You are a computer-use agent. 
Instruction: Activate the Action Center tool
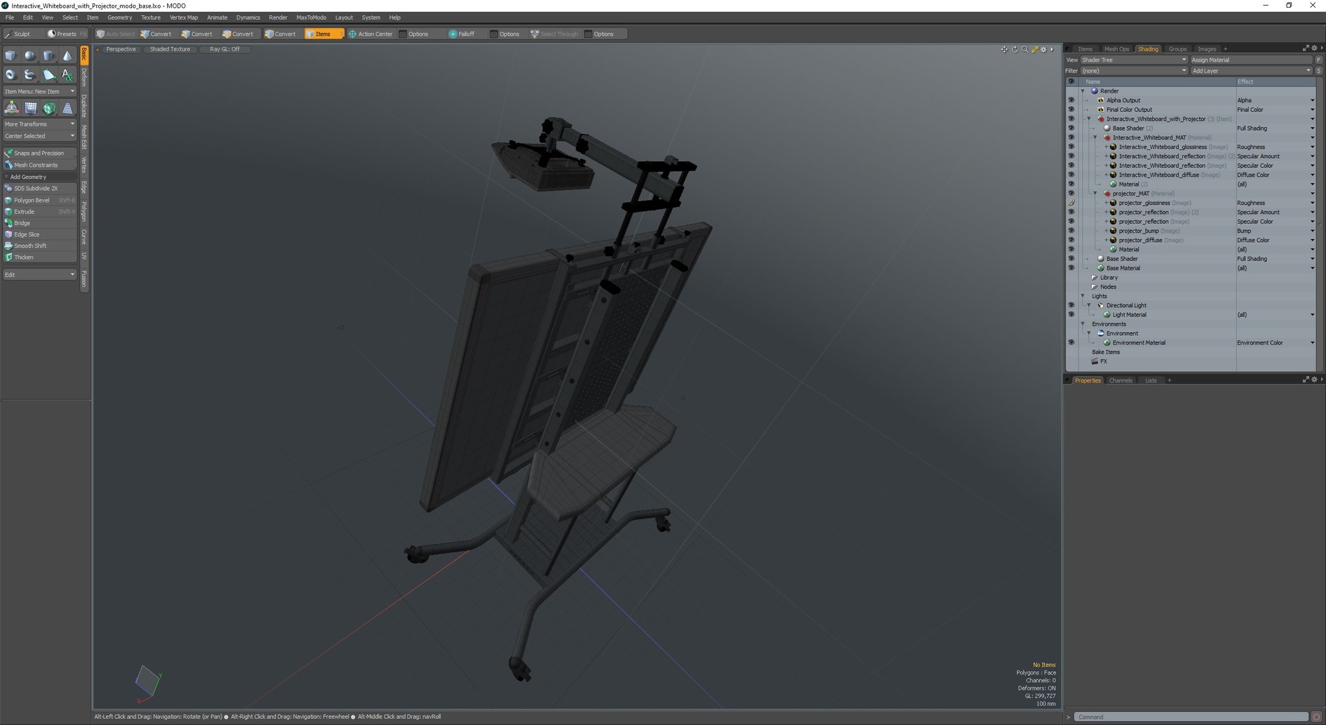click(370, 34)
